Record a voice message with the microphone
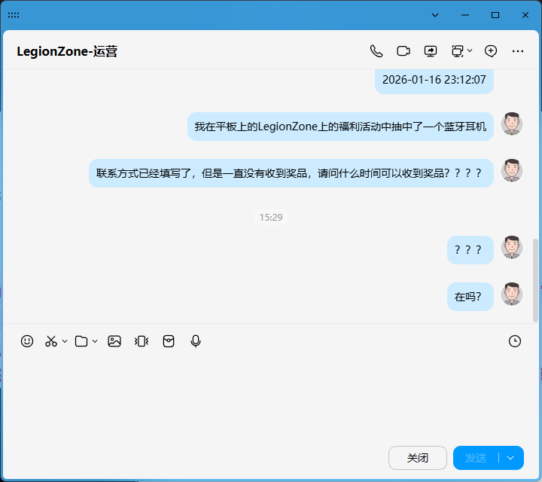 click(195, 341)
